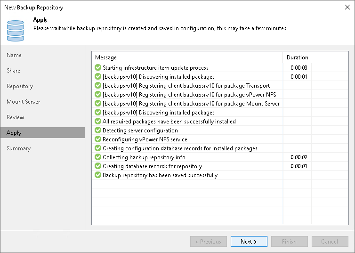This screenshot has height=253, width=355.
Task: Click success icon for Reconfiguring vPower NFS service
Action: tap(98, 139)
